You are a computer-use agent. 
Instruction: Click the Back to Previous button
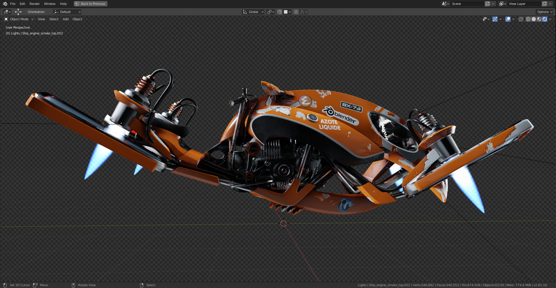click(x=91, y=4)
